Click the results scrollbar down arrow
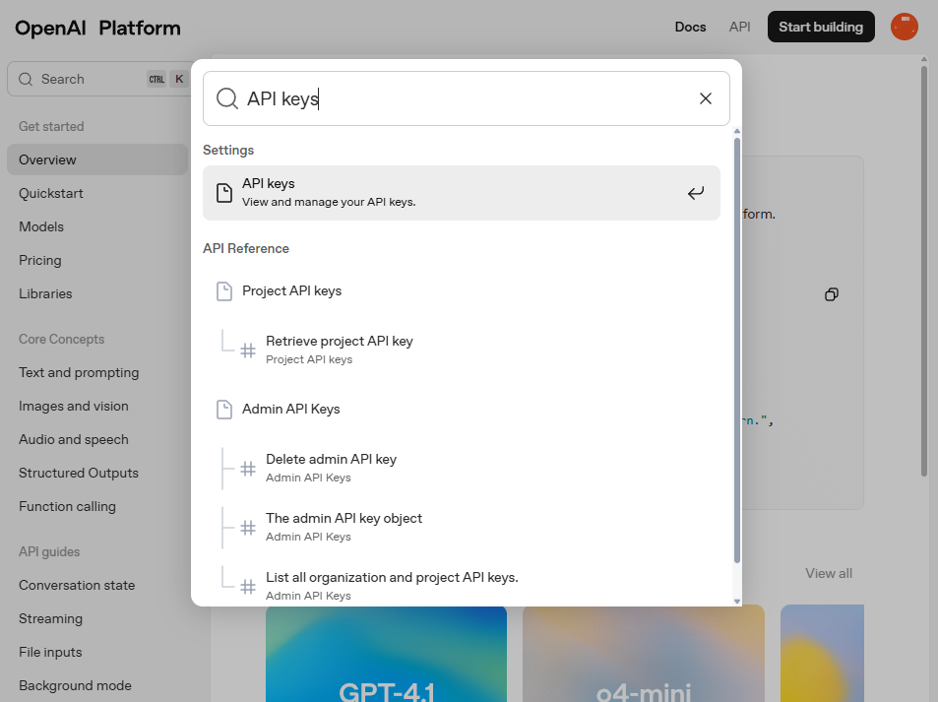Screen dimensions: 938x702 point(737,602)
